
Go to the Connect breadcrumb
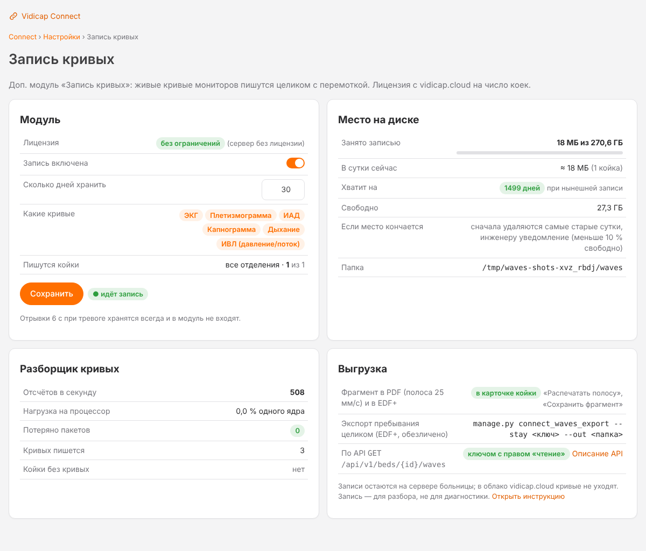pos(23,37)
